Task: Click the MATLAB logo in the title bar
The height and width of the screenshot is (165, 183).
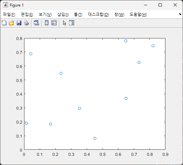Action: [6, 5]
